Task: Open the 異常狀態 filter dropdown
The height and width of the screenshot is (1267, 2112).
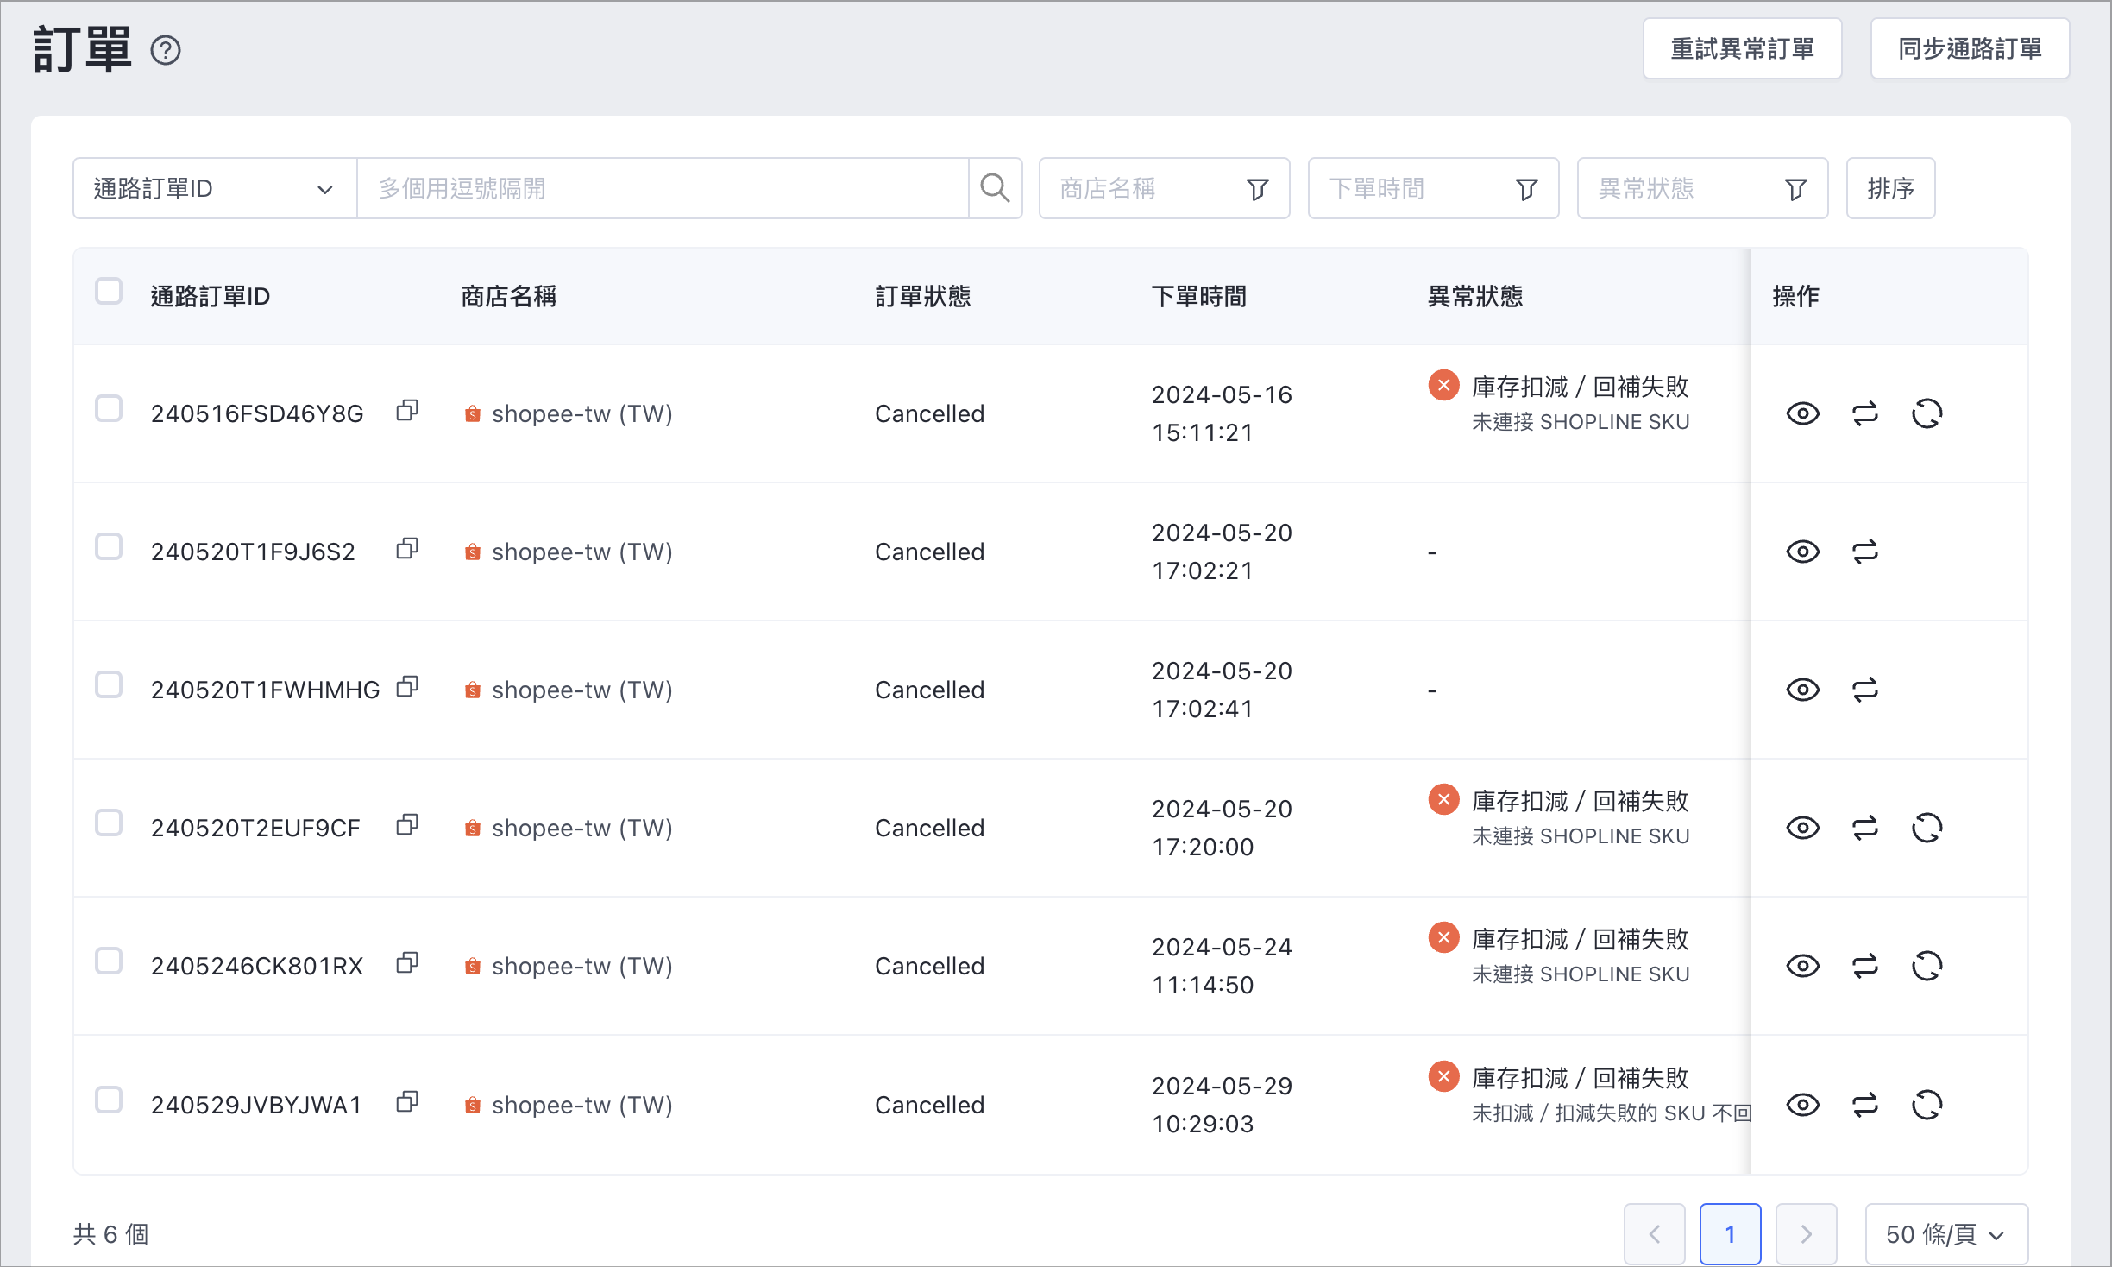Action: pyautogui.click(x=1702, y=188)
